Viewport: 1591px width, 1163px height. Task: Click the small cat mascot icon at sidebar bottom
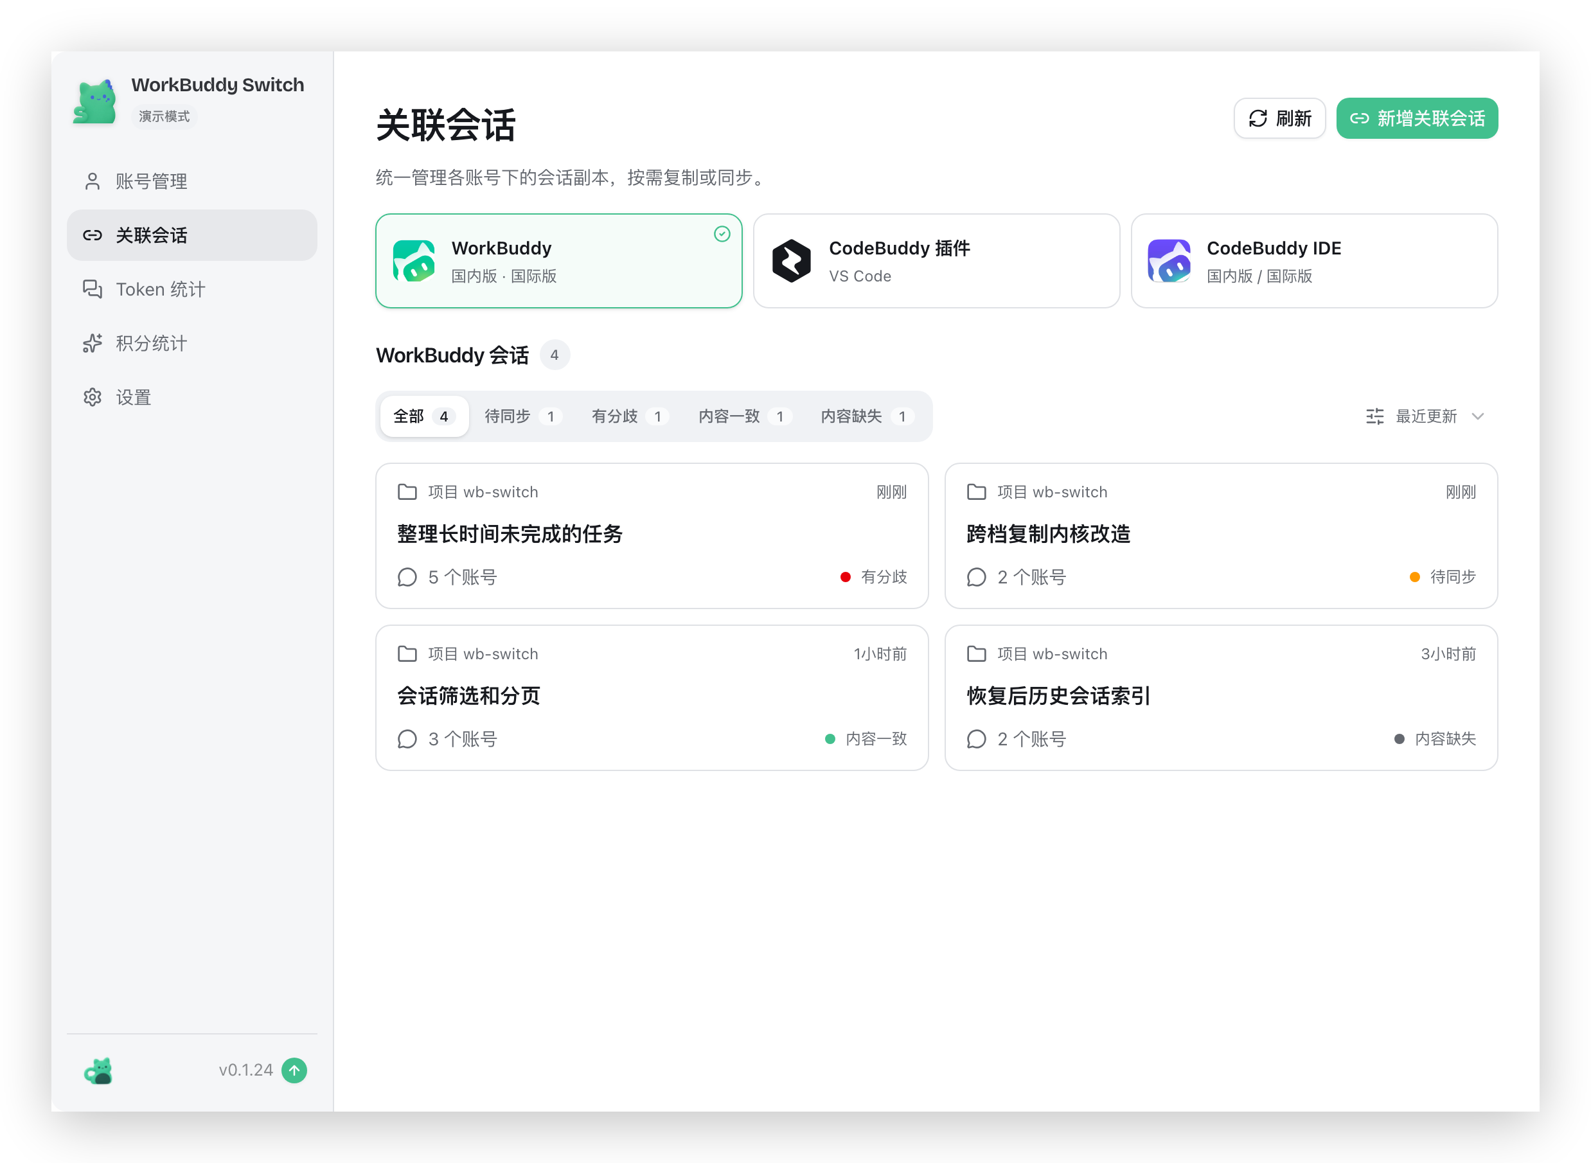click(x=98, y=1070)
